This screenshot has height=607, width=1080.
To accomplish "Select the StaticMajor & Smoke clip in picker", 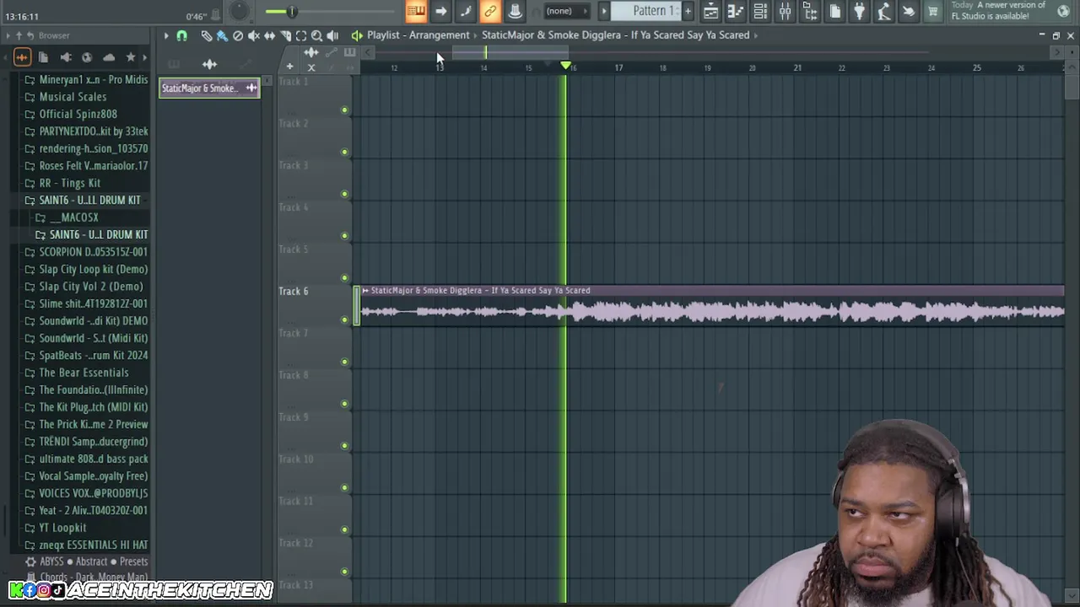I will [209, 88].
